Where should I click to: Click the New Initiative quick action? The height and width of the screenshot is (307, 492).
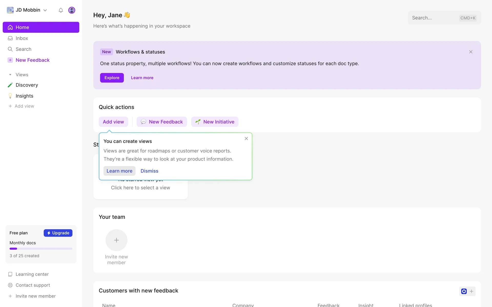click(x=215, y=122)
